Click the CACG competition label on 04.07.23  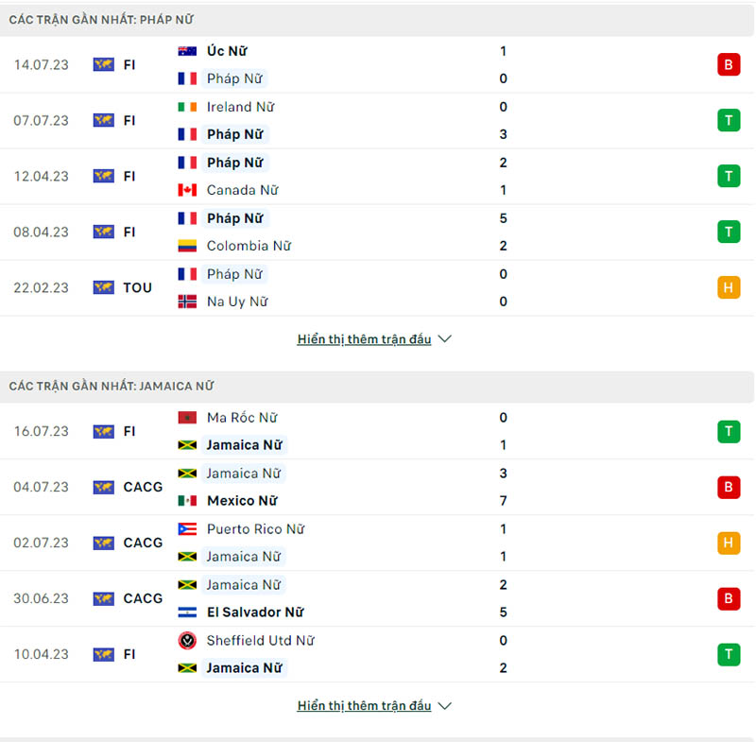coord(143,488)
